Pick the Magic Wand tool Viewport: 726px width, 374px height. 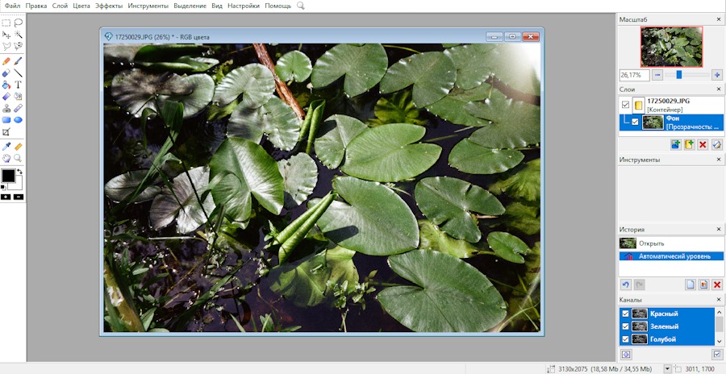coord(18,35)
